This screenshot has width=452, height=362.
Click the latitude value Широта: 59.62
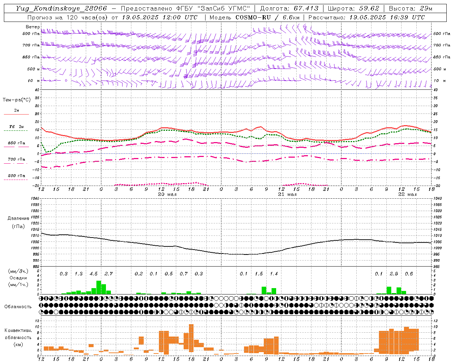(353, 8)
